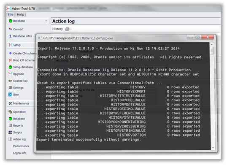The height and width of the screenshot is (165, 227).
Task: Open the Help menu
Action: pyautogui.click(x=20, y=15)
